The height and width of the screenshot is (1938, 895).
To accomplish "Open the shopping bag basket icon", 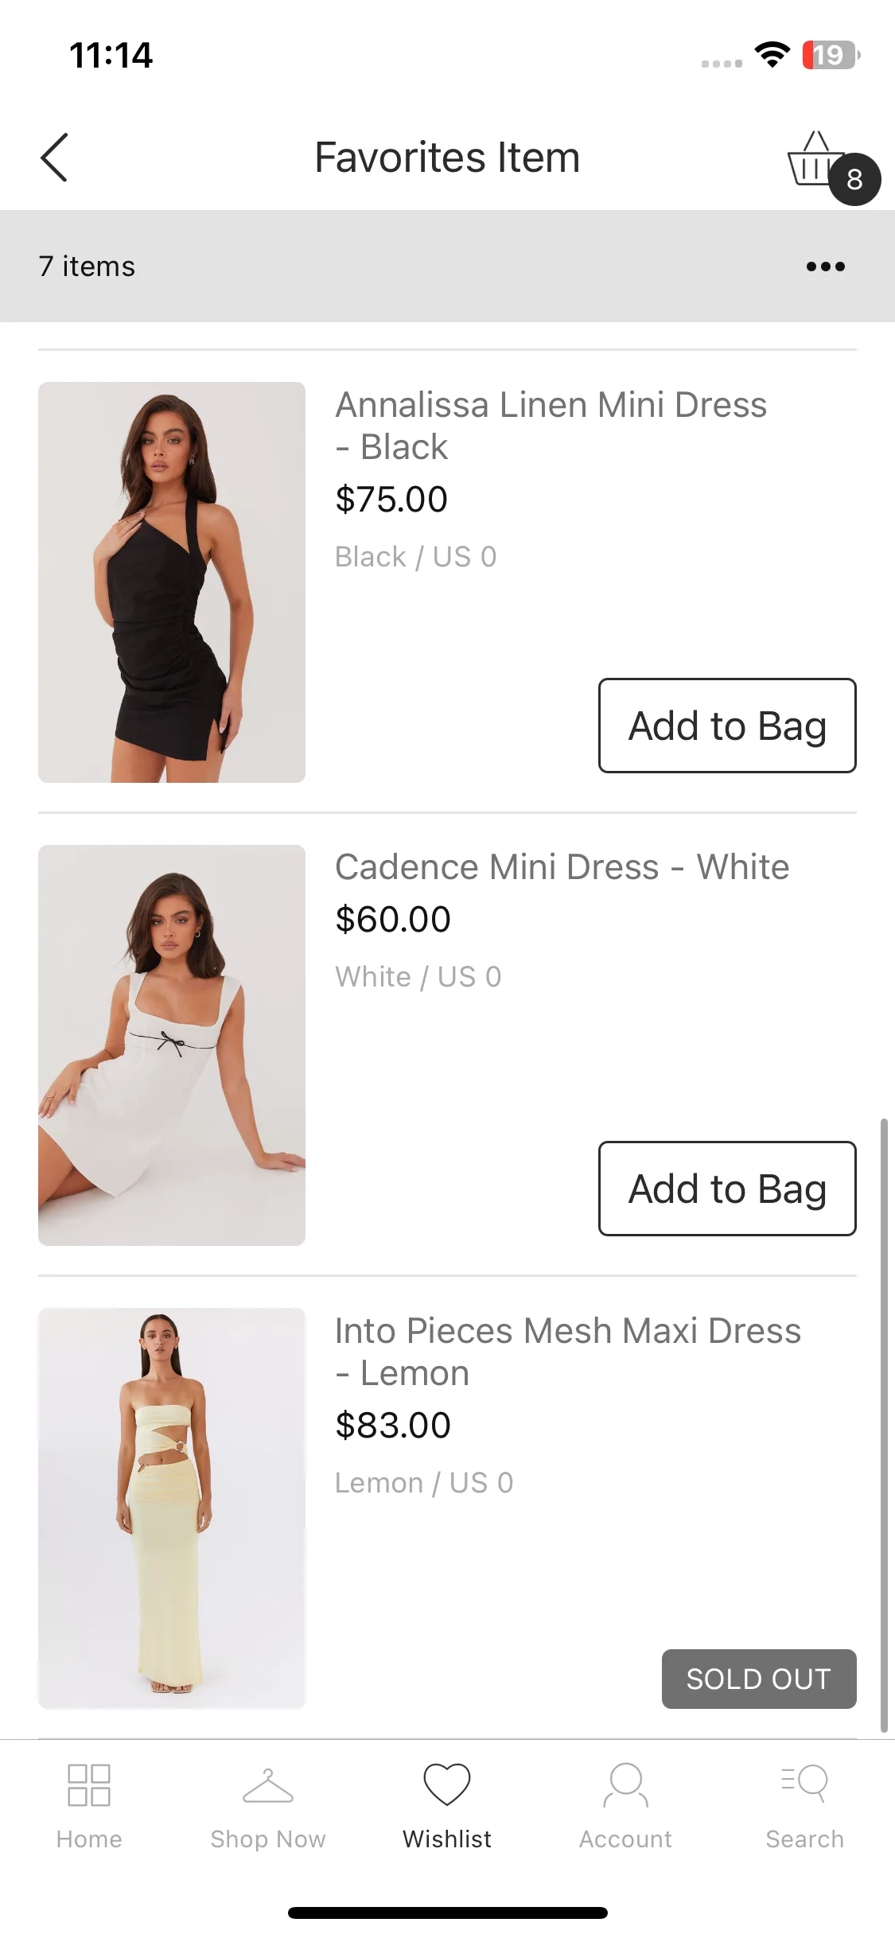I will tap(815, 158).
